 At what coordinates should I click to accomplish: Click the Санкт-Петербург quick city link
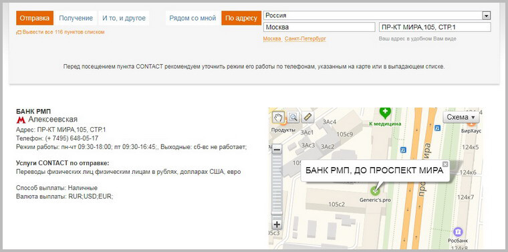pyautogui.click(x=305, y=39)
